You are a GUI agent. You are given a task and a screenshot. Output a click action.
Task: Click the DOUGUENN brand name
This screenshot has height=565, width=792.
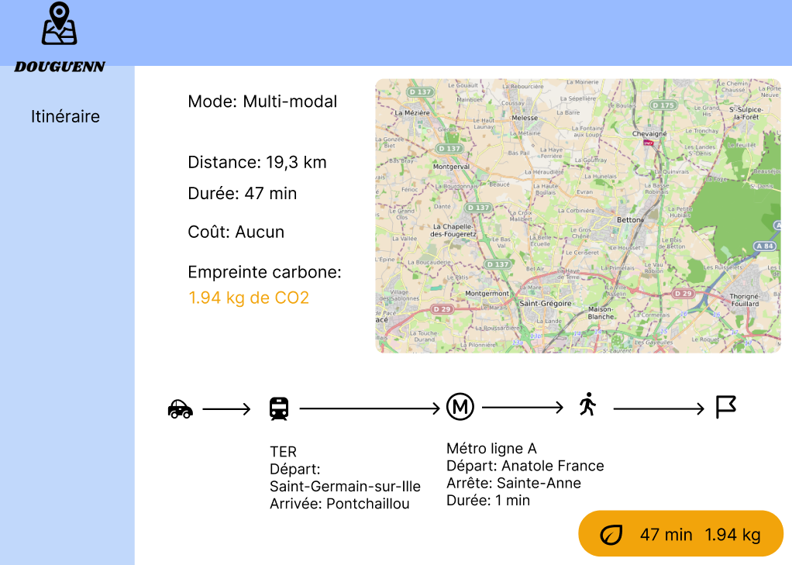60,67
